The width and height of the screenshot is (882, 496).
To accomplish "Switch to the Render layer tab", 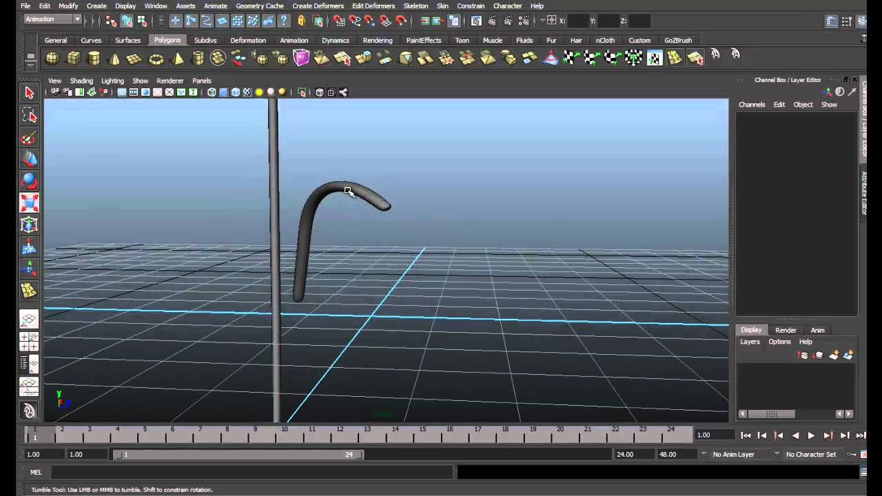I will (786, 330).
